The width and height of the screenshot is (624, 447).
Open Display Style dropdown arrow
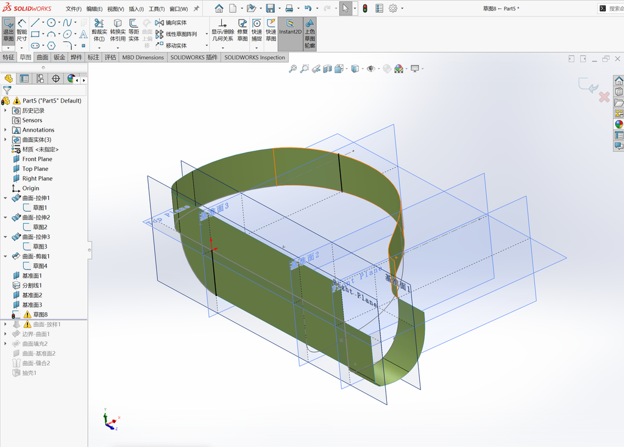(363, 69)
